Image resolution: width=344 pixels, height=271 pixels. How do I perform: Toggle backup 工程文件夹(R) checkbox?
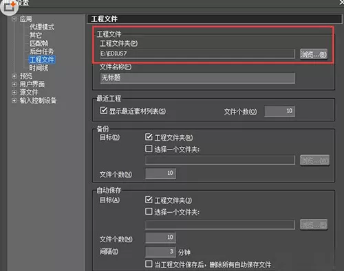tap(149, 137)
